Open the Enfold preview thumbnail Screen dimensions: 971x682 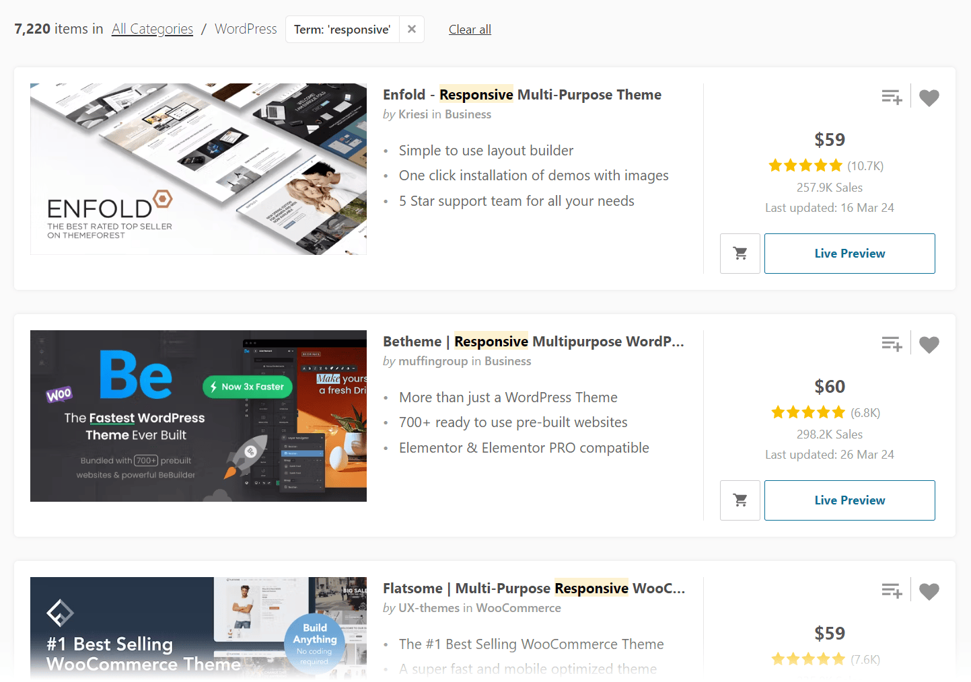pyautogui.click(x=199, y=169)
